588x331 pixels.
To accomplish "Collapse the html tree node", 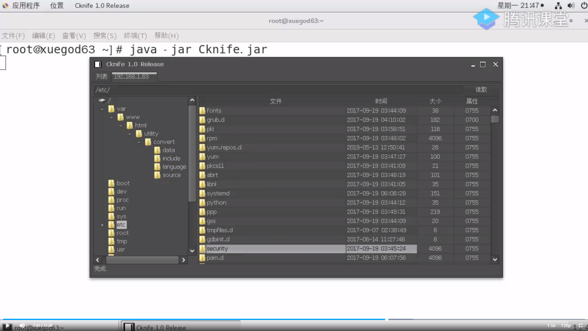I will point(121,126).
